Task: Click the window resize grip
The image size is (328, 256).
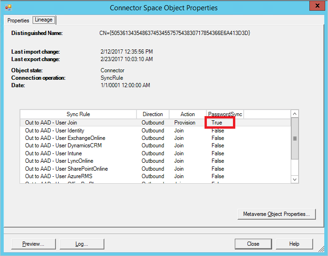Action: coord(321,249)
